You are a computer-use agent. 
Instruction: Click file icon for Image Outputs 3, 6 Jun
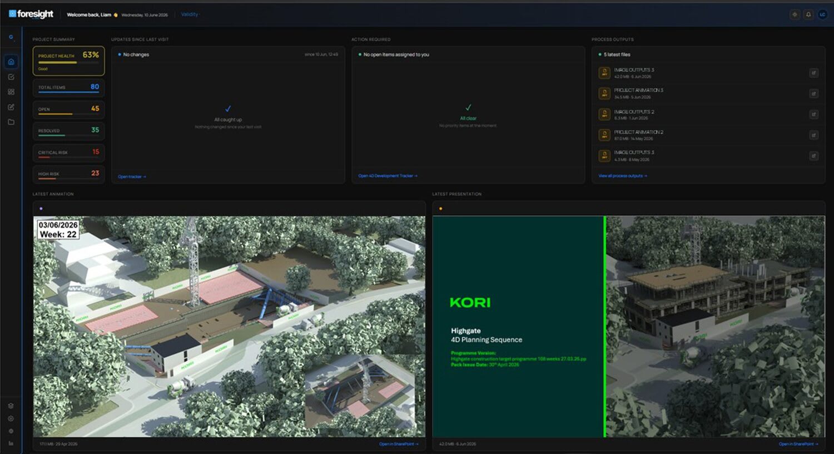click(x=604, y=73)
